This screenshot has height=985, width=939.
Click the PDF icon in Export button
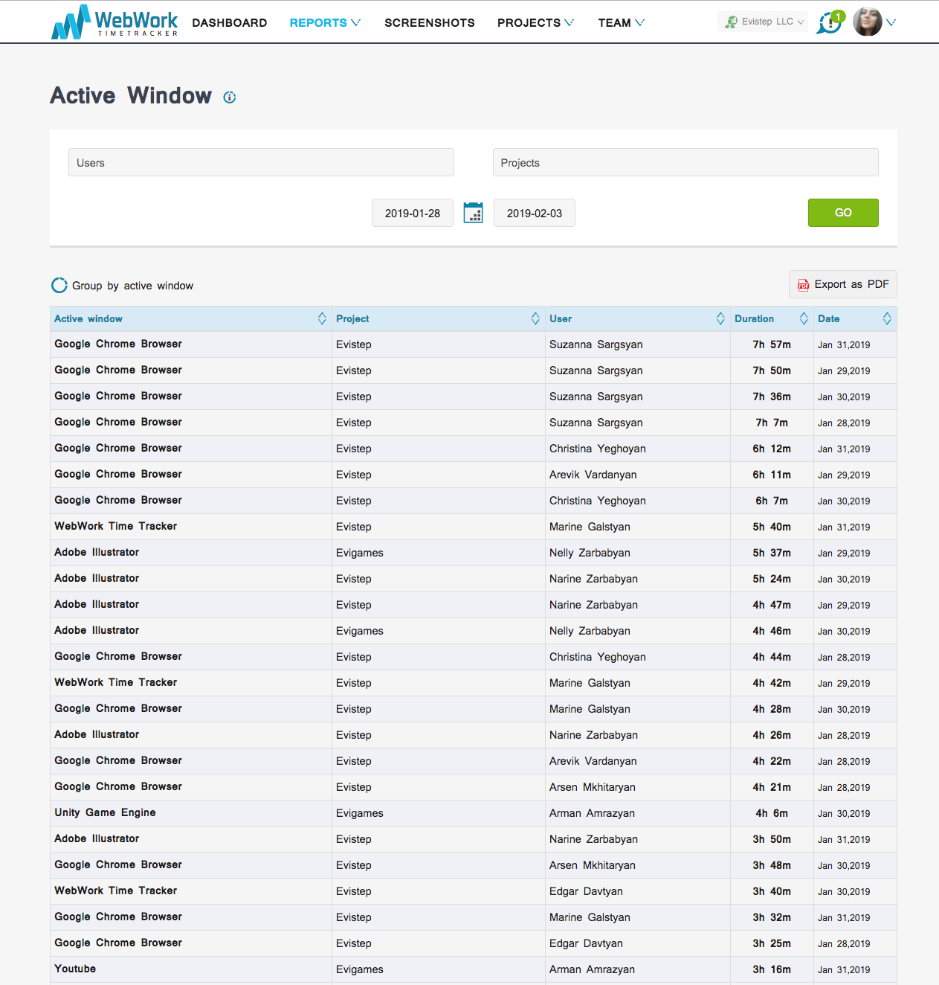pos(803,285)
